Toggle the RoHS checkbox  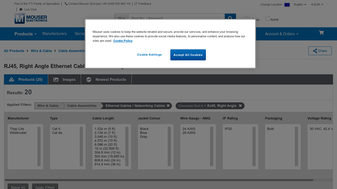tap(267, 18)
